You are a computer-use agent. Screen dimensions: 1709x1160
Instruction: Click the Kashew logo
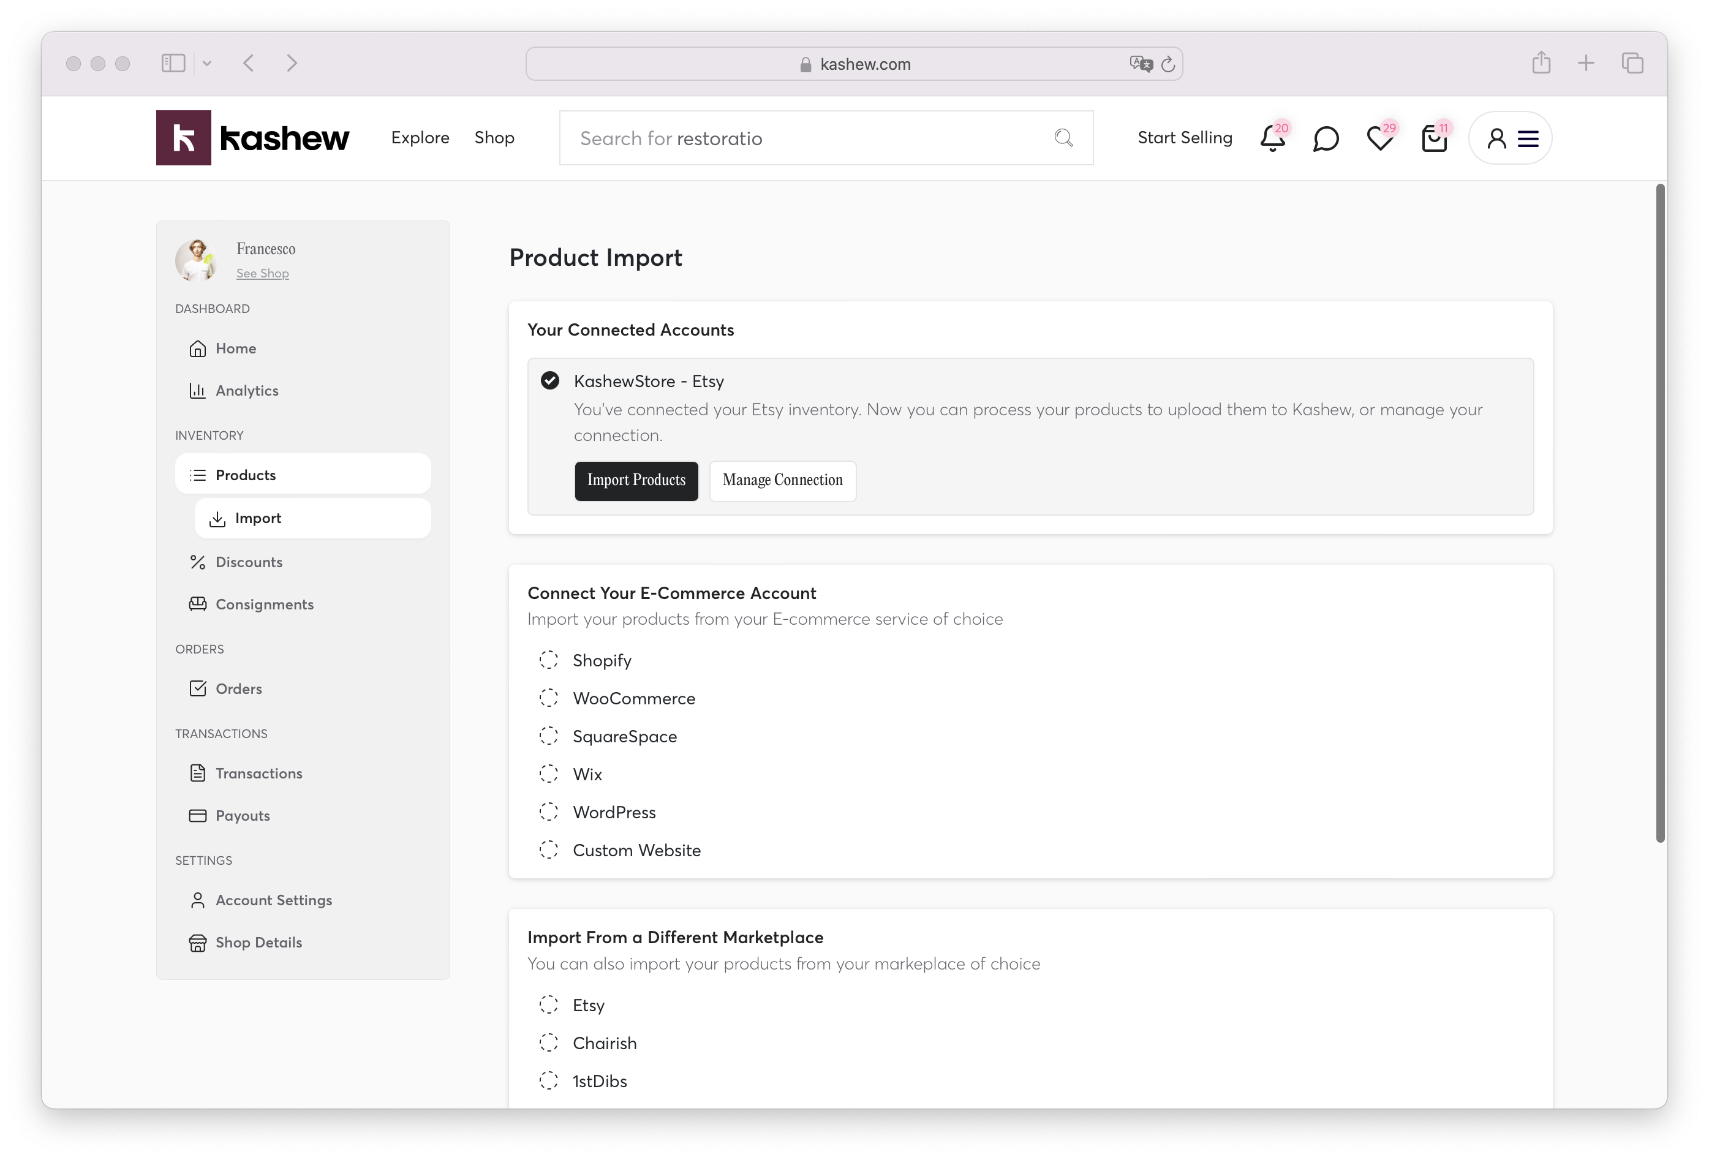point(252,138)
